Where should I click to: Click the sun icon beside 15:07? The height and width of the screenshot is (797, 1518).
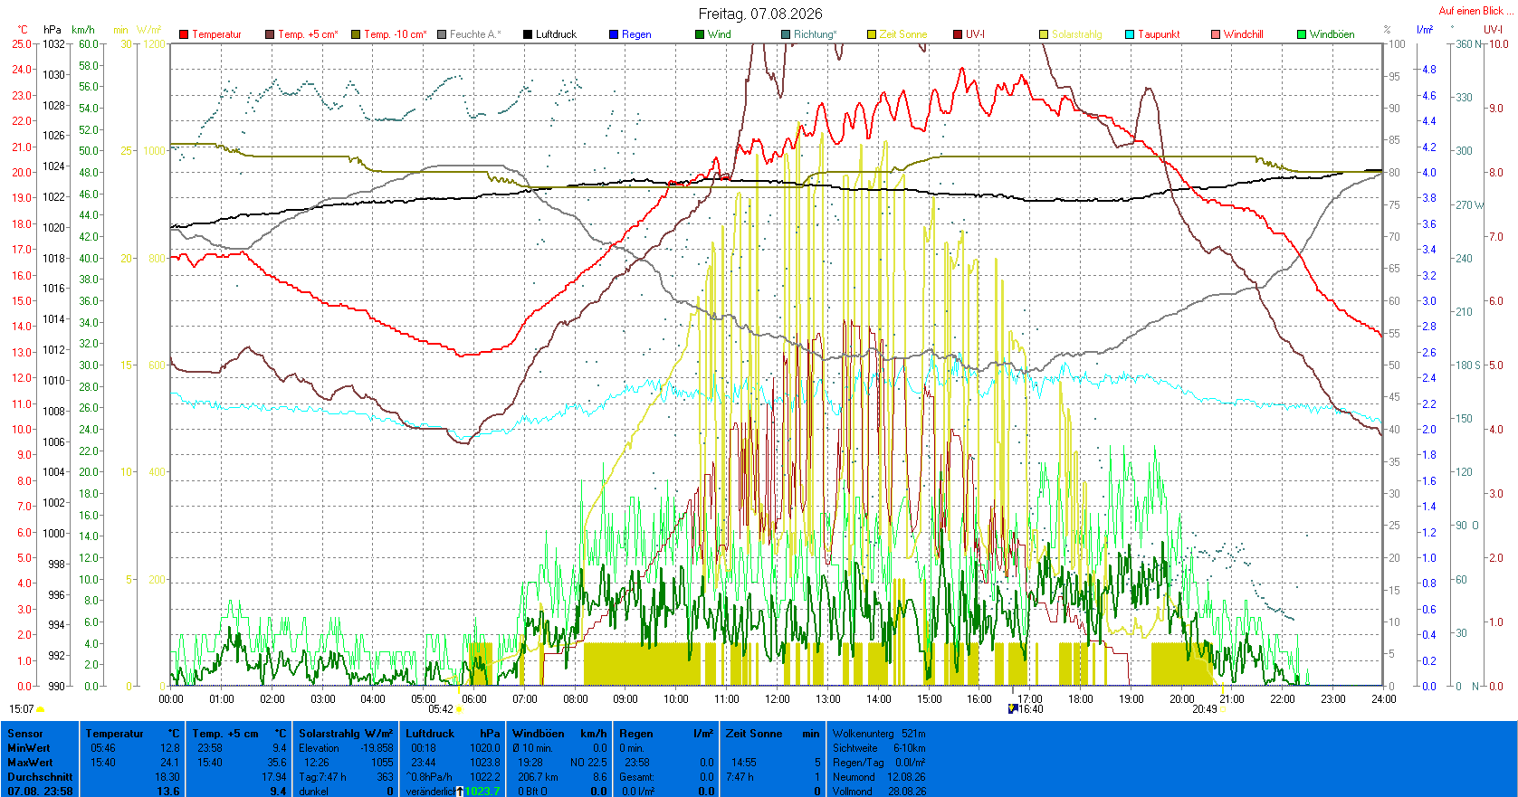(x=41, y=710)
